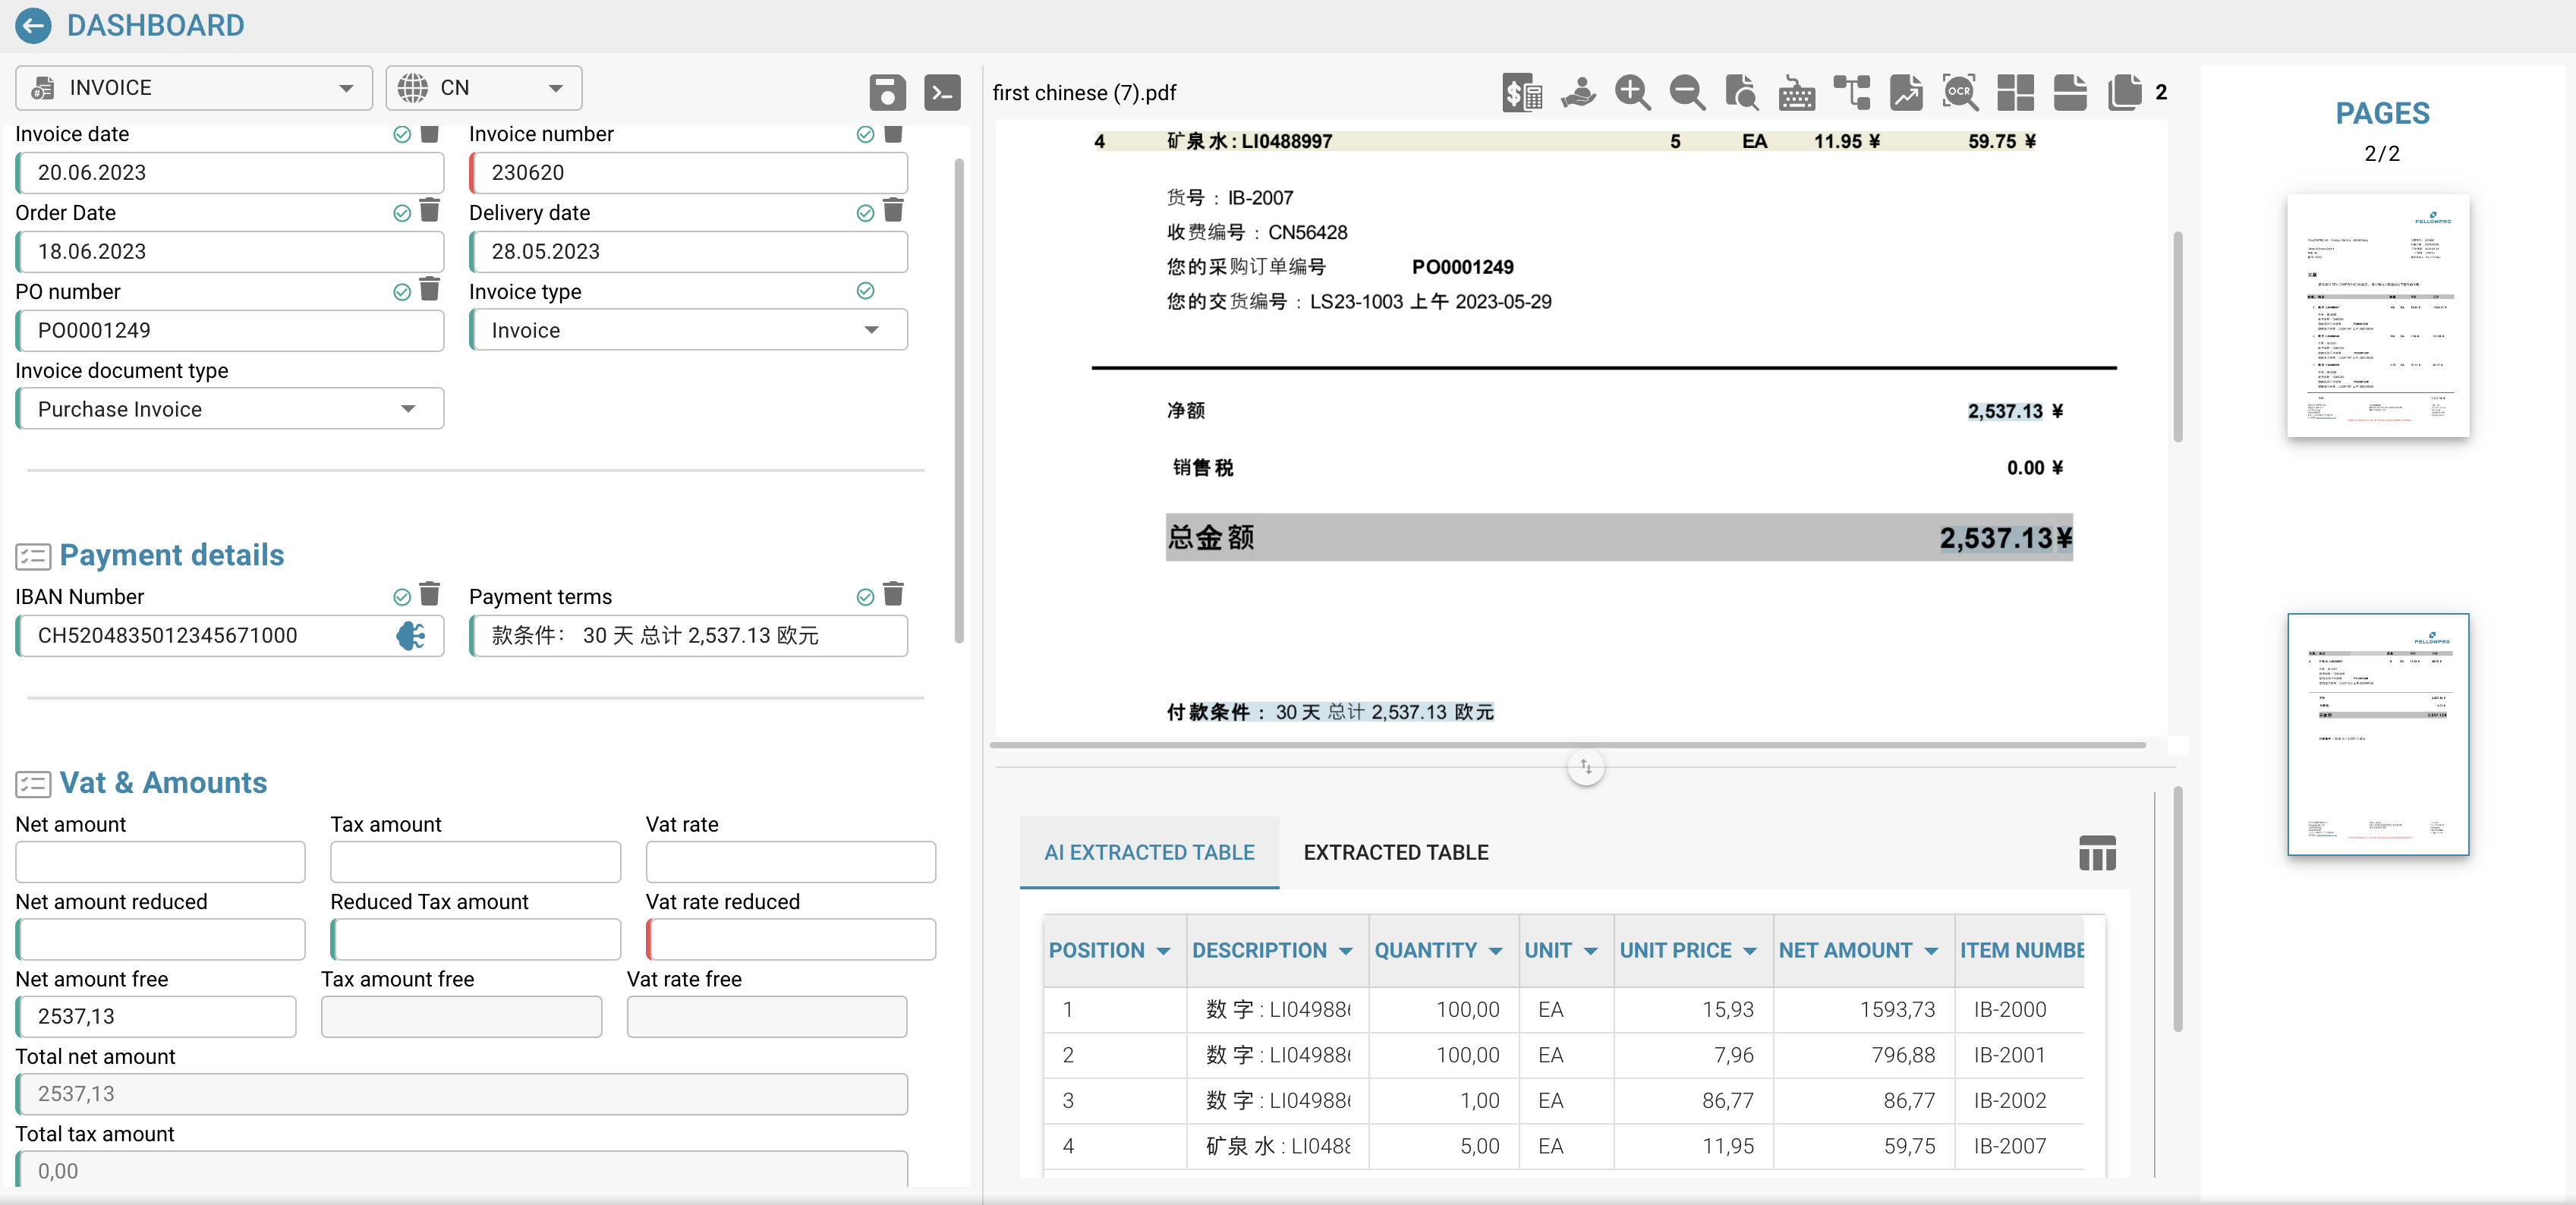Click the OCR search icon
Viewport: 2576px width, 1205px height.
pos(1959,92)
